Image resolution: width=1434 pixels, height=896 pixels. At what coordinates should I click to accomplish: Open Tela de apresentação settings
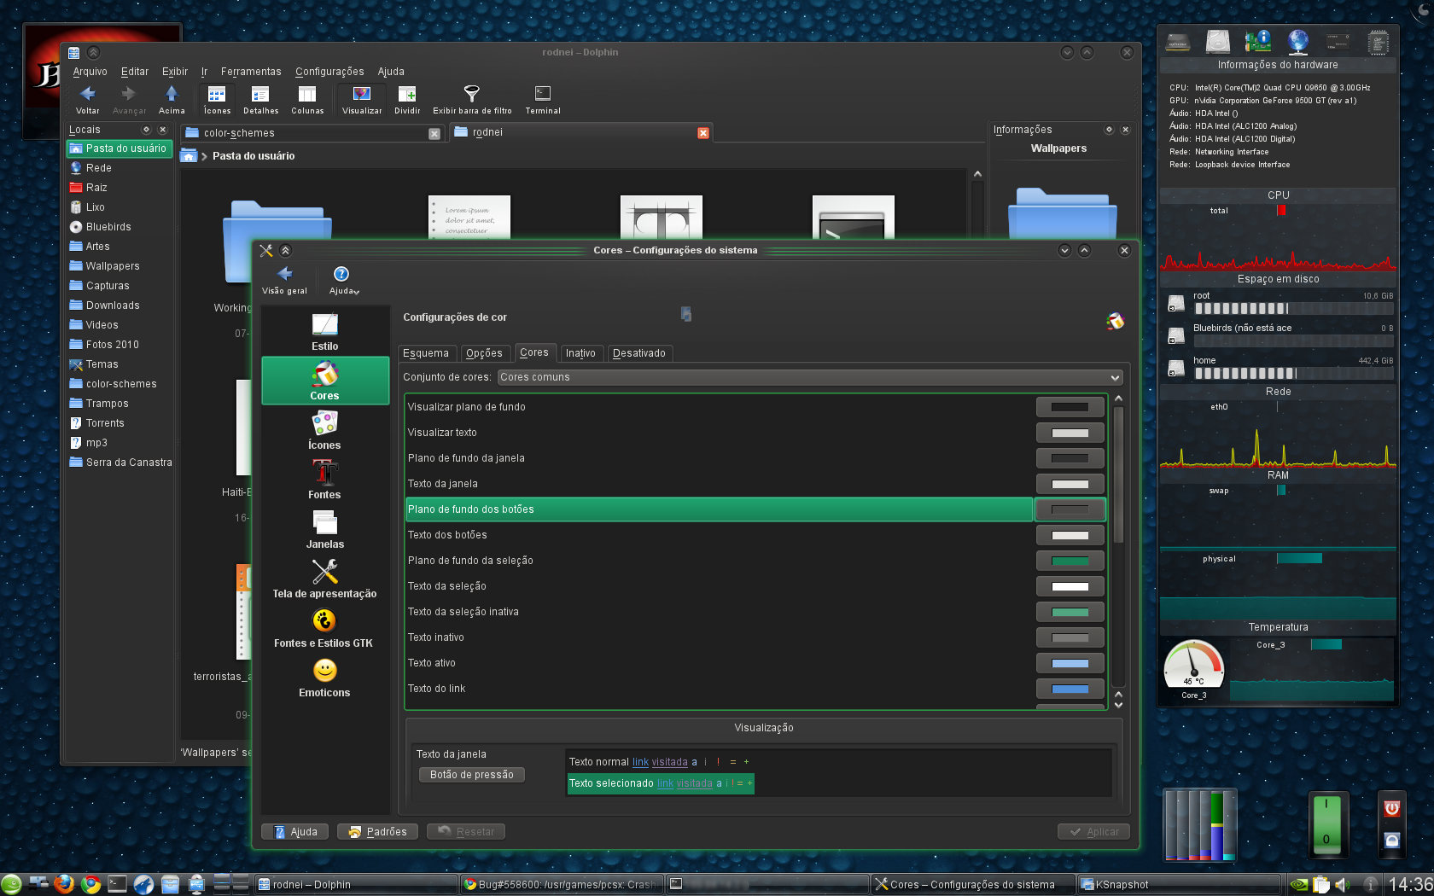pyautogui.click(x=324, y=579)
